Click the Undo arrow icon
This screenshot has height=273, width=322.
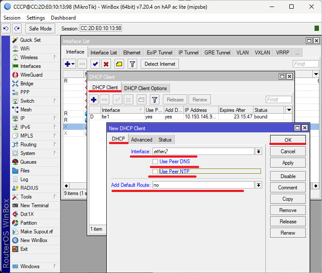(6, 28)
